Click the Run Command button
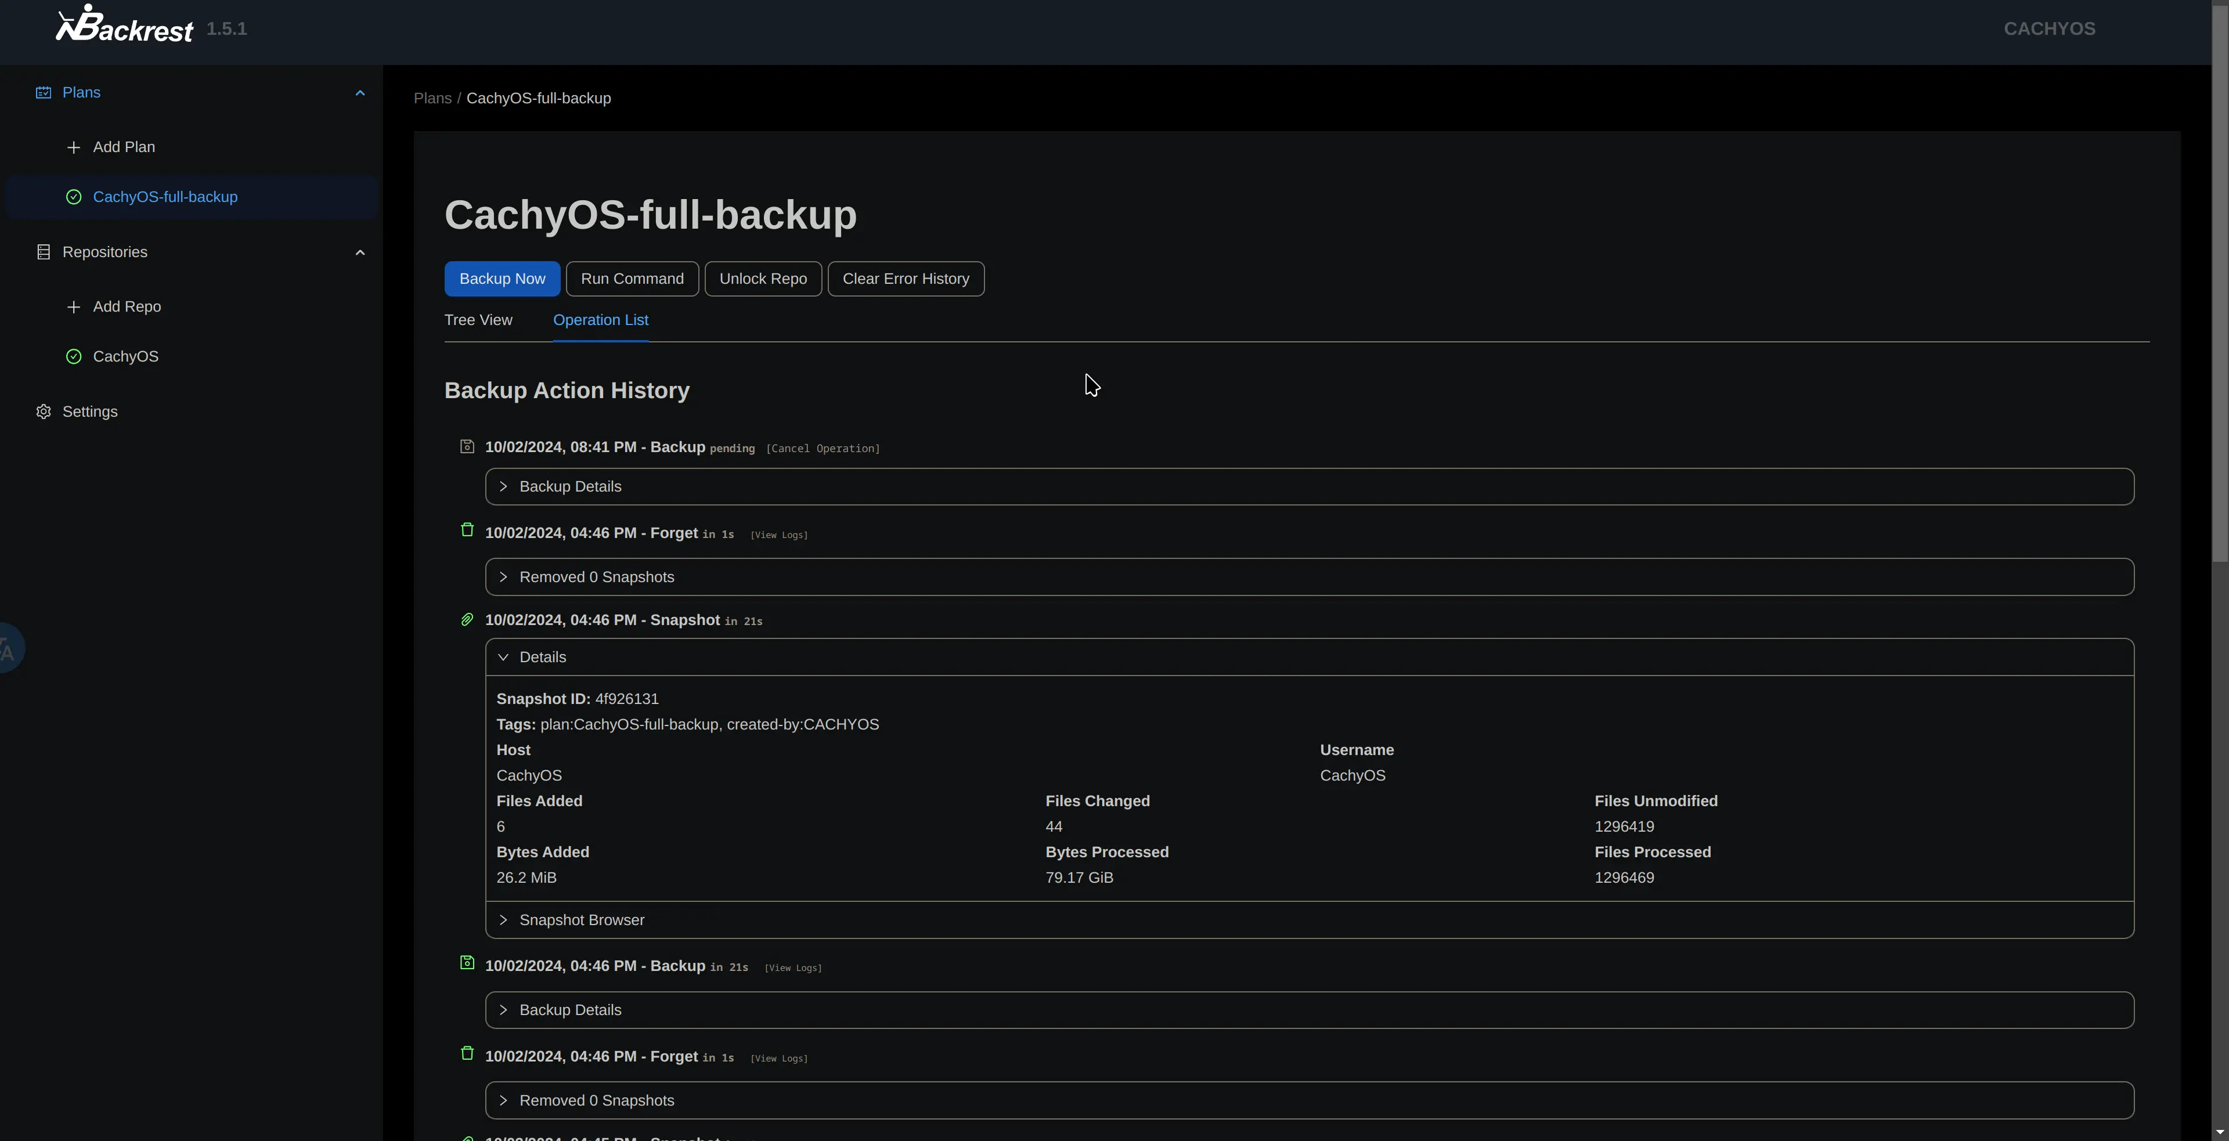Viewport: 2229px width, 1141px height. 632,279
